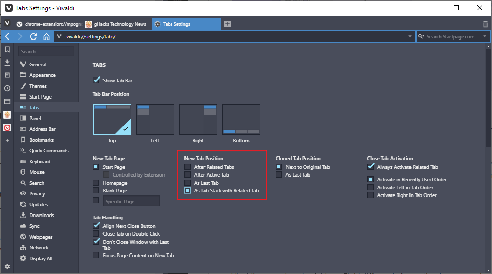The image size is (492, 274).
Task: Select Display All in settings sidebar
Action: click(x=46, y=258)
